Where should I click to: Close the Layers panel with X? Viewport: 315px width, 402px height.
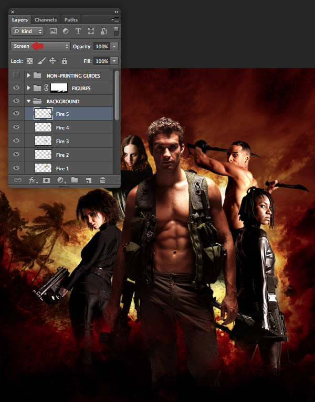(x=13, y=12)
